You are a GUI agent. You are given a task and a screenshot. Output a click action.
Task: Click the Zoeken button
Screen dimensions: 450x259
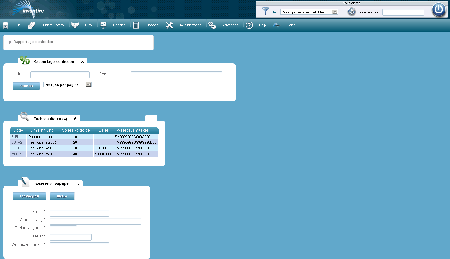26,86
